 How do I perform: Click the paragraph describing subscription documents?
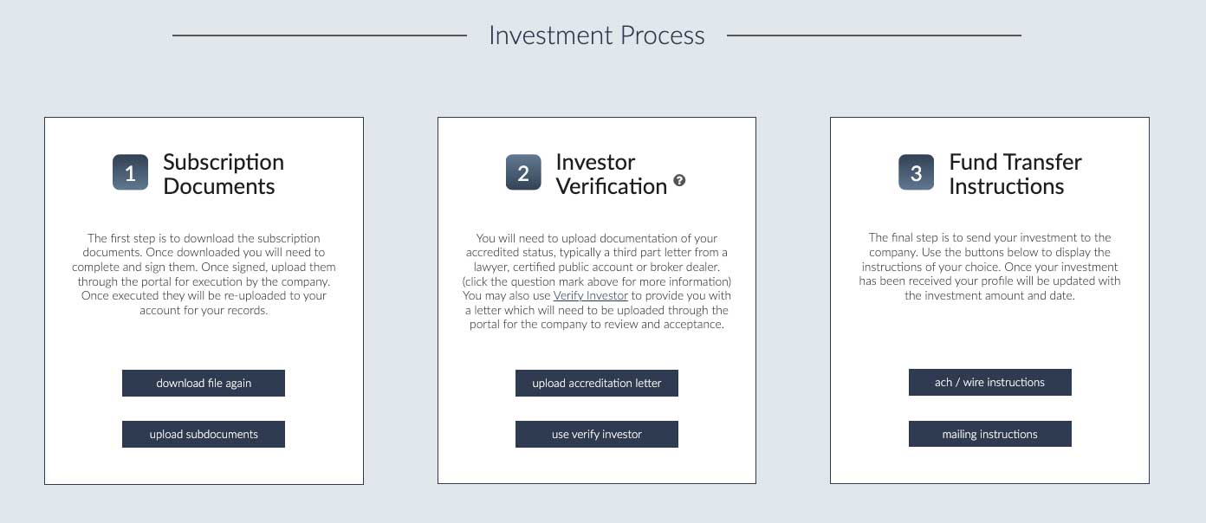[204, 274]
